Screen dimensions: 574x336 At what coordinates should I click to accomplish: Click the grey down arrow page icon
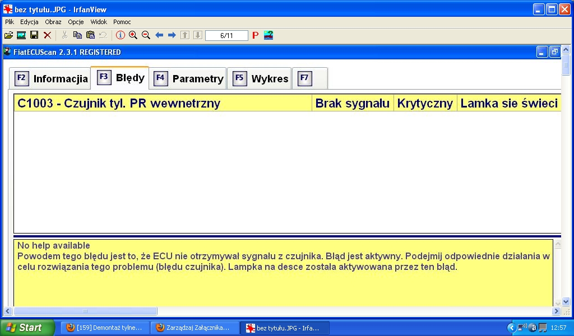[x=198, y=35]
